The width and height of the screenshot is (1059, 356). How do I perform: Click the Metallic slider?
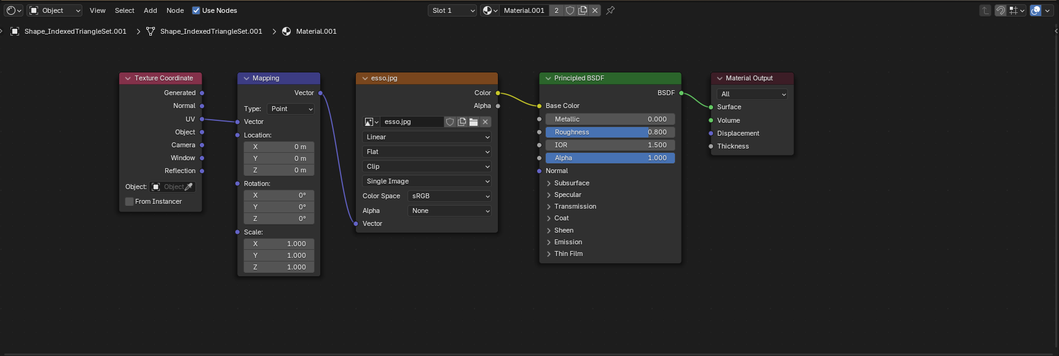[x=610, y=119]
